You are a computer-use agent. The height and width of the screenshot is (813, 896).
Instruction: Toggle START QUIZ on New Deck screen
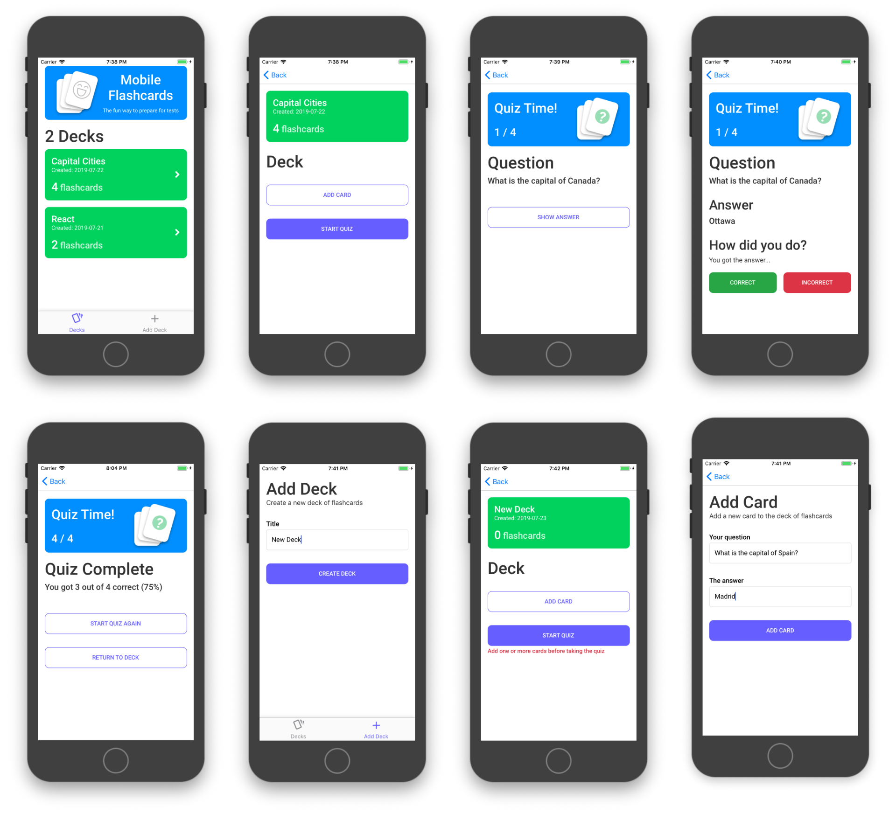[x=558, y=635]
